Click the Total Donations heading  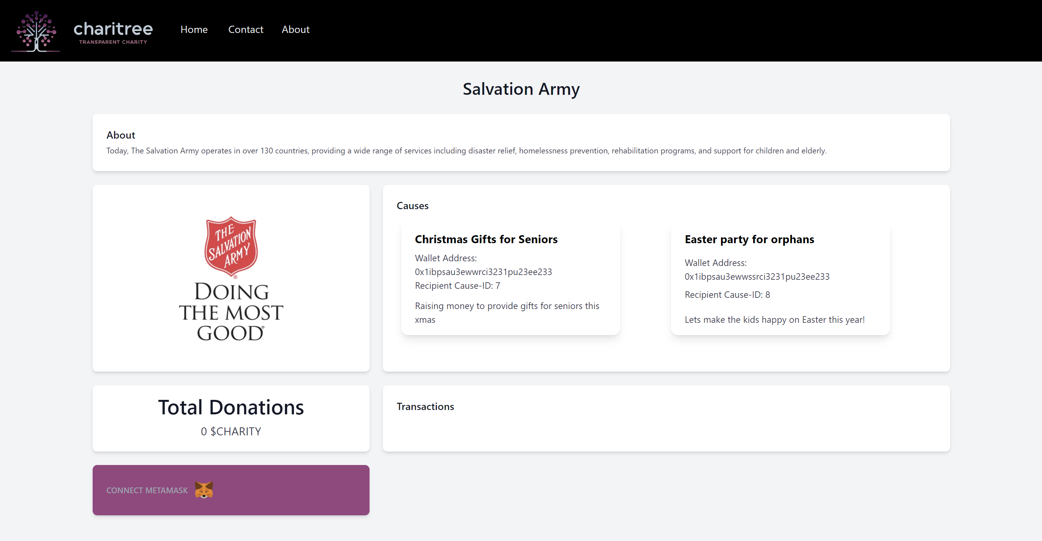[231, 407]
